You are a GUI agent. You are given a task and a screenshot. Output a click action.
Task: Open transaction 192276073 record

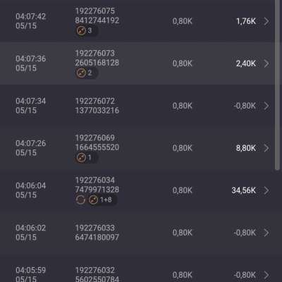137,63
